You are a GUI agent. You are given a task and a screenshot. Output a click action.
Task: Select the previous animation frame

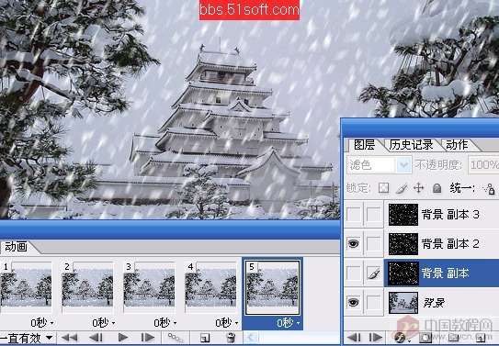(96, 338)
